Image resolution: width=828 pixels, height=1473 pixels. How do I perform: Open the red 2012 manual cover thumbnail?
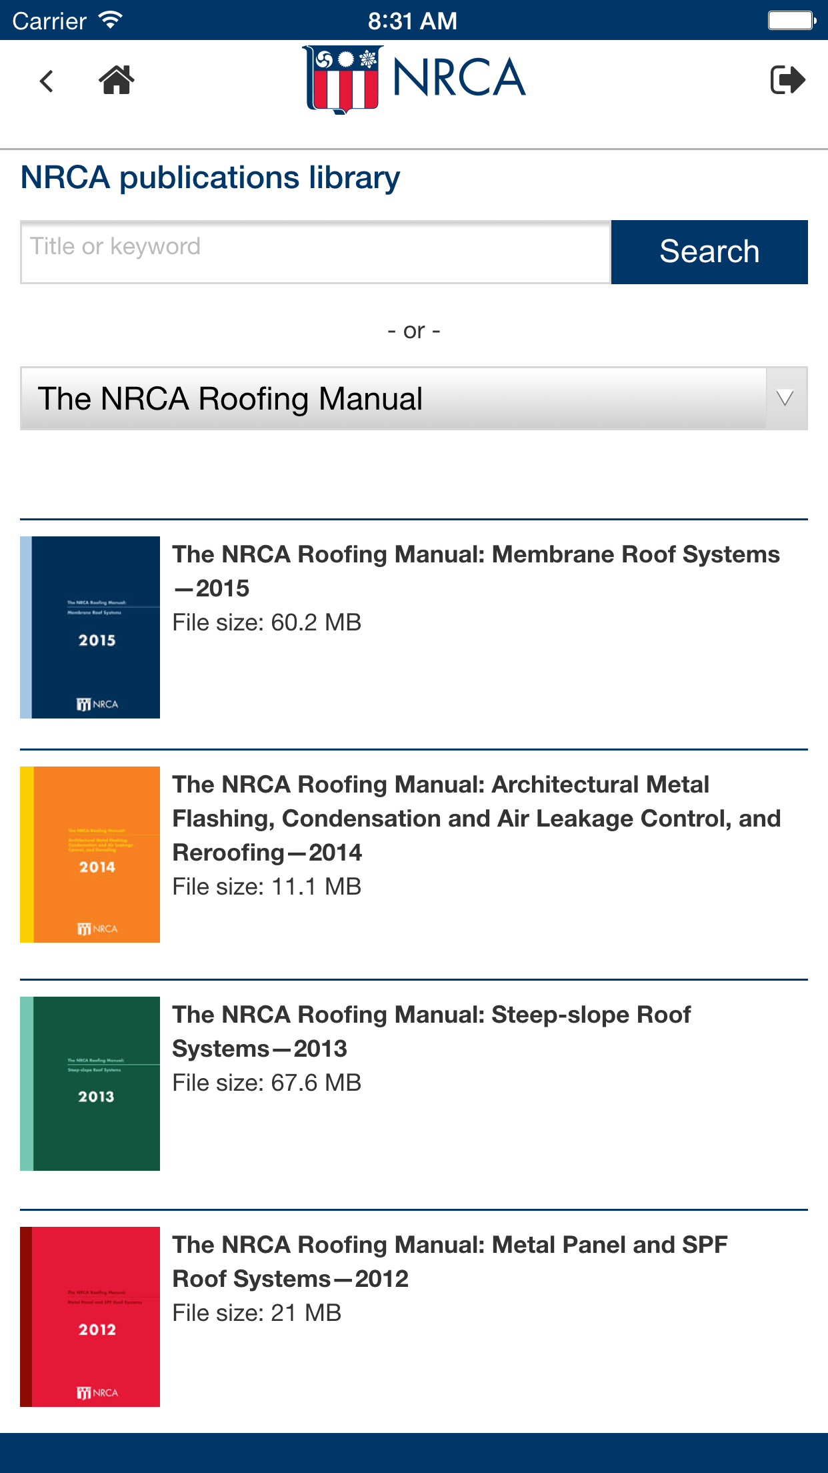(90, 1317)
